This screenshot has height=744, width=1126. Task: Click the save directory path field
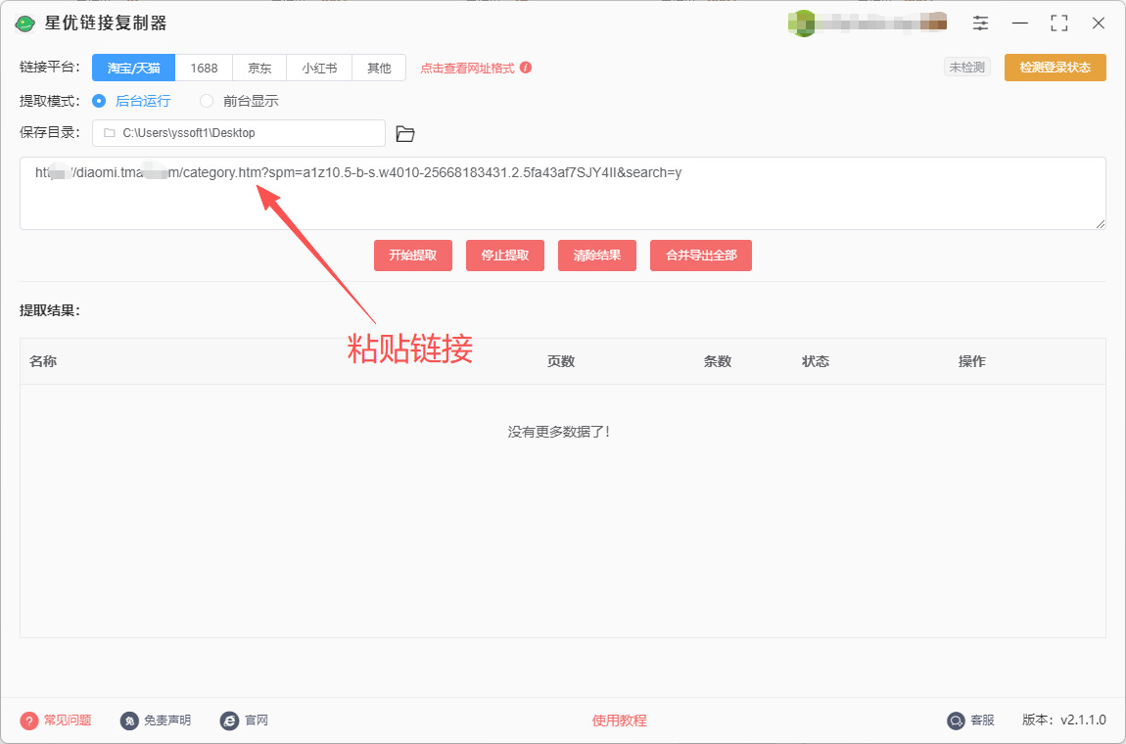(x=238, y=133)
